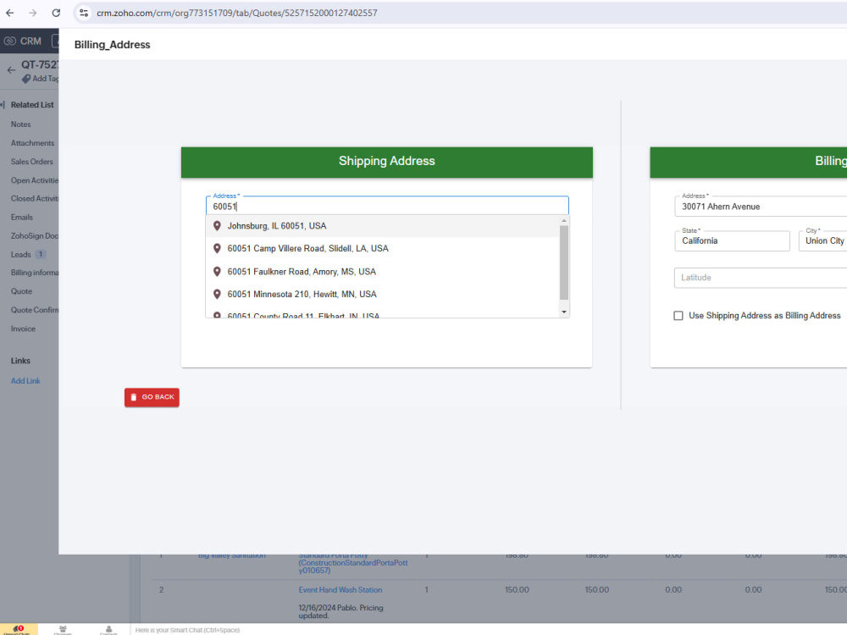
Task: Click the Add Tag icon
Action: point(26,79)
